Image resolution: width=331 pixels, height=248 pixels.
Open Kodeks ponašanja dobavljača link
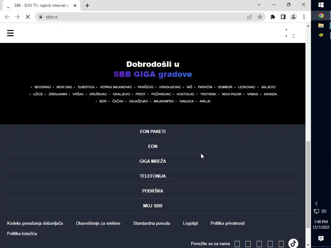(x=35, y=223)
